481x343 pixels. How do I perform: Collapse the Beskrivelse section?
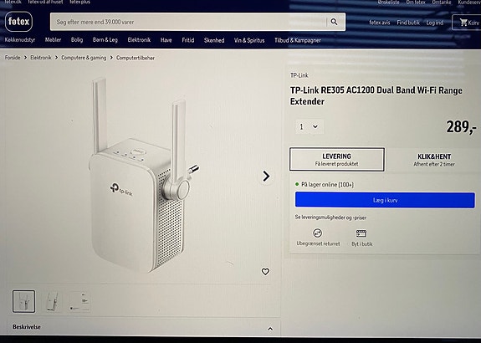coord(270,329)
